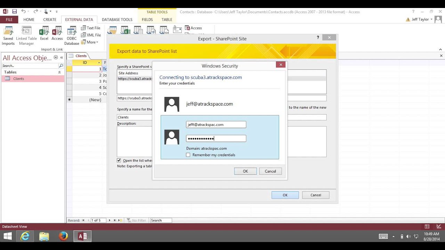
Task: Import a Text File
Action: tap(91, 28)
